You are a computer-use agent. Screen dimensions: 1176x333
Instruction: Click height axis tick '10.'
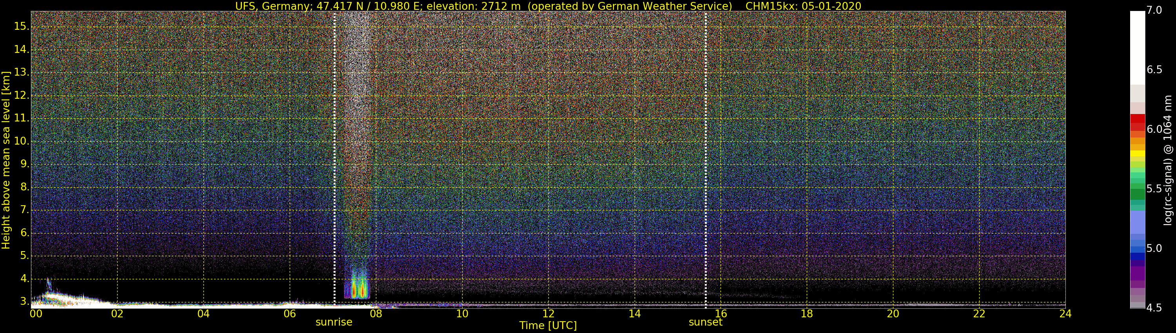click(x=22, y=141)
